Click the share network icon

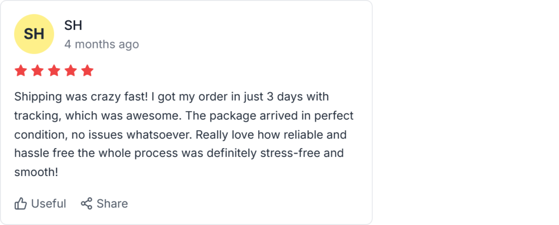86,204
